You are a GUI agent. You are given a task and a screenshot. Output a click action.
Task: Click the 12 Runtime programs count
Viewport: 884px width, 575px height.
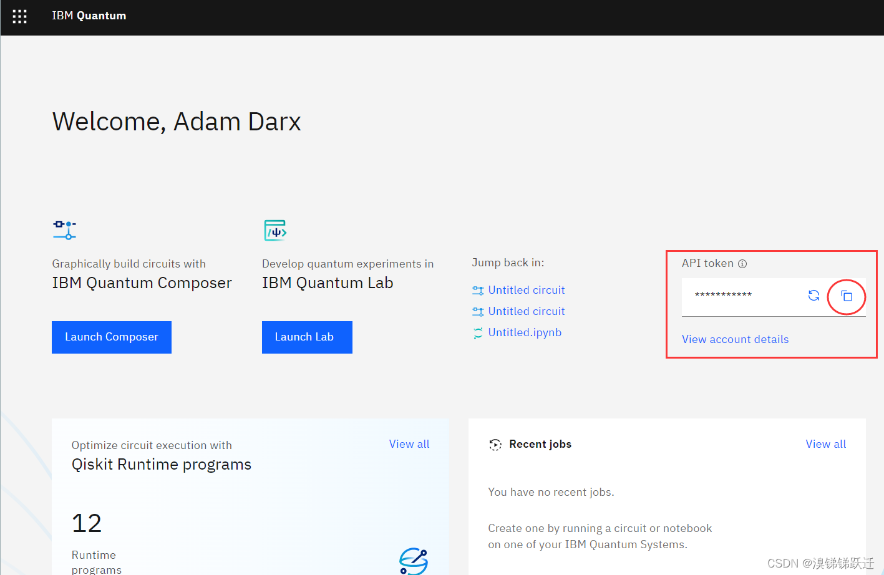pos(87,523)
